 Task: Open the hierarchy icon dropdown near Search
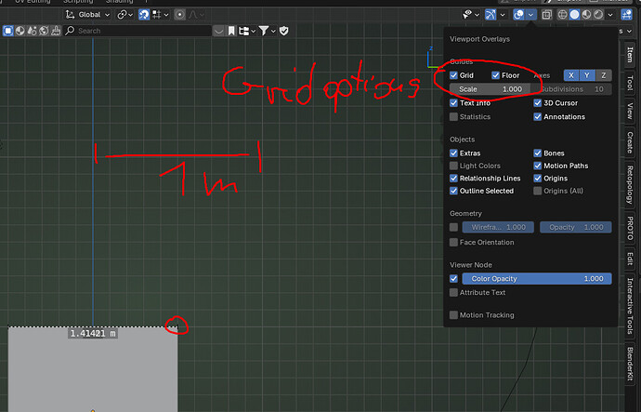(x=247, y=31)
